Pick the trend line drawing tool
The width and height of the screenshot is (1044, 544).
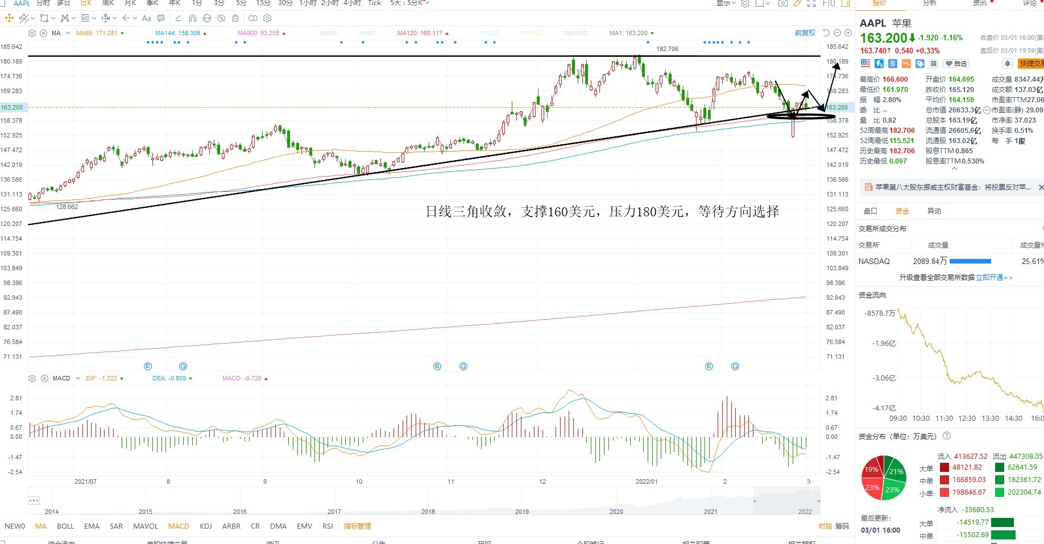[x=24, y=18]
